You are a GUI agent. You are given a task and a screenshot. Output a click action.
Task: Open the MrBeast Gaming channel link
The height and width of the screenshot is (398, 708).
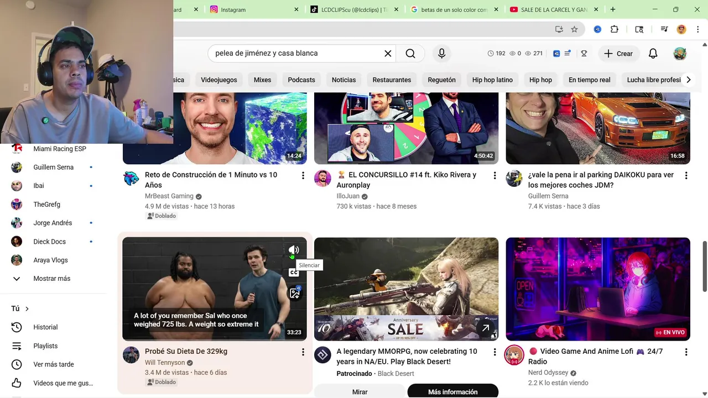pyautogui.click(x=169, y=196)
